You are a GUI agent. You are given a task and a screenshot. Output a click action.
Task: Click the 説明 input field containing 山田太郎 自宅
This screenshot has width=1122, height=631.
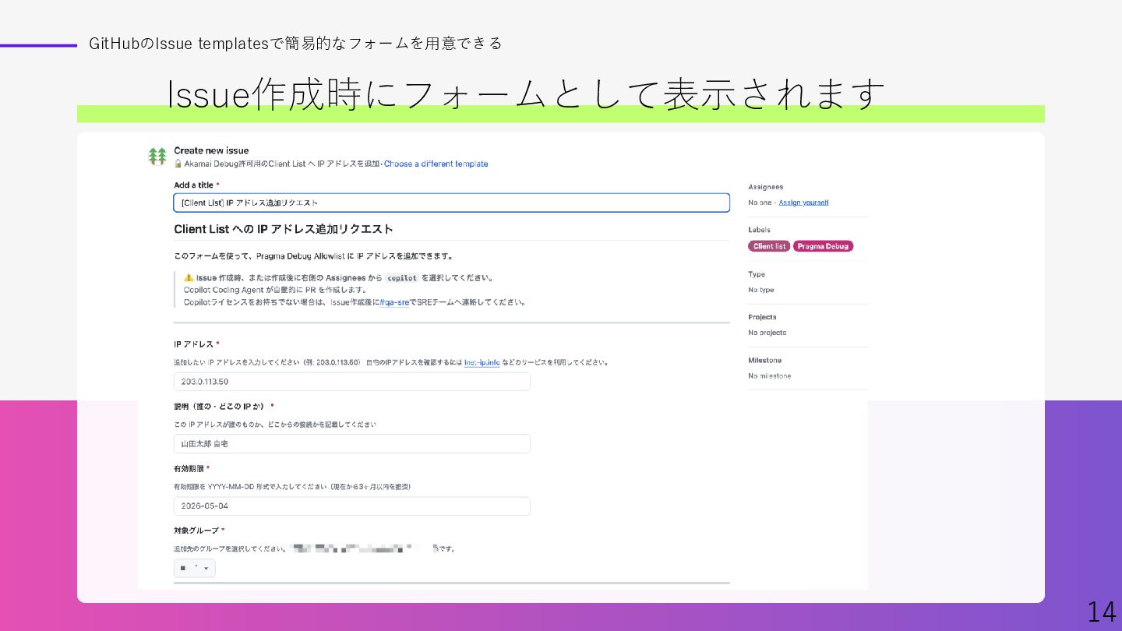click(x=352, y=444)
